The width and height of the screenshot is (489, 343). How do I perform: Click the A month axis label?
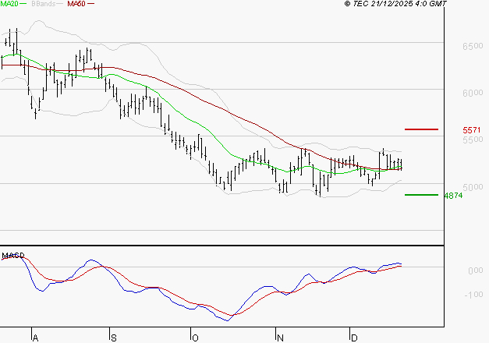point(35,338)
